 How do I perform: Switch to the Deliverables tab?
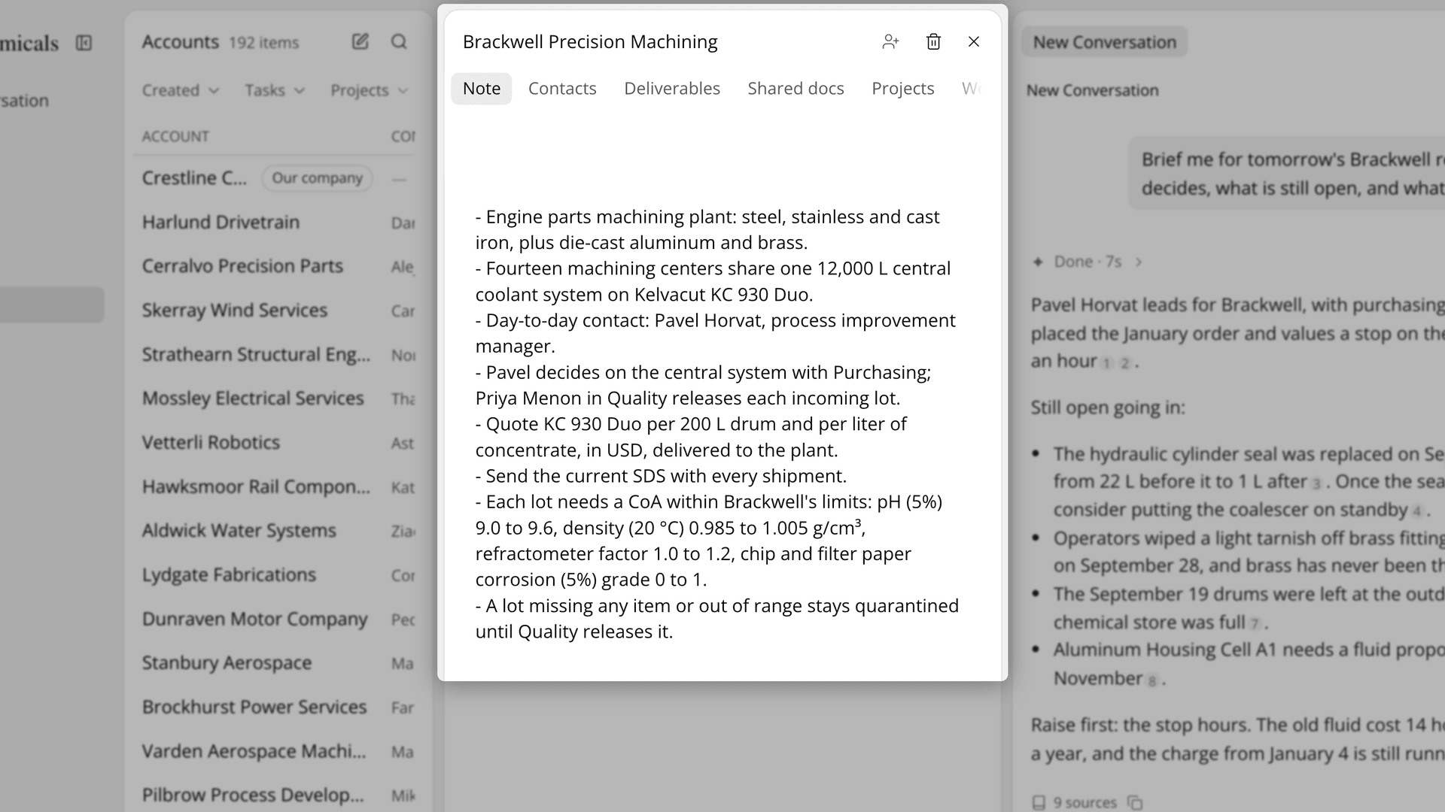672,89
